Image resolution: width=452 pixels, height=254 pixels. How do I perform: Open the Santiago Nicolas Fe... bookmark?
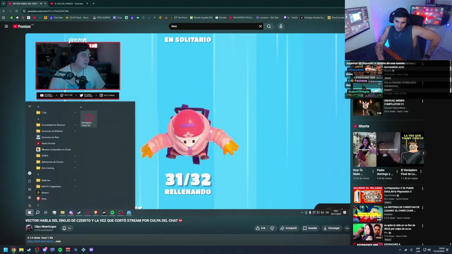(312, 18)
